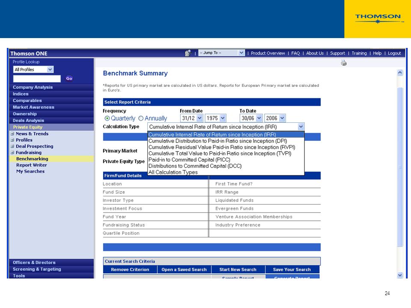Choose Paid-in to Committed Capital (PICC)
This screenshot has width=411, height=308.
point(226,160)
